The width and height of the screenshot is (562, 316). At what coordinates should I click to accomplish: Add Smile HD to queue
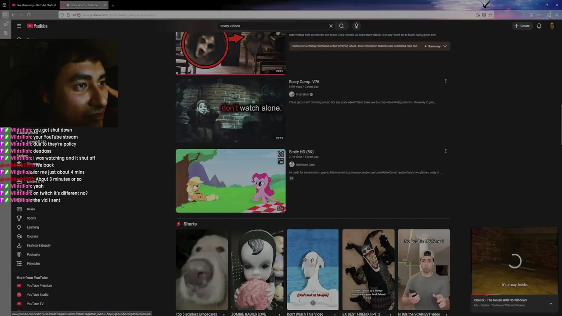tap(281, 161)
